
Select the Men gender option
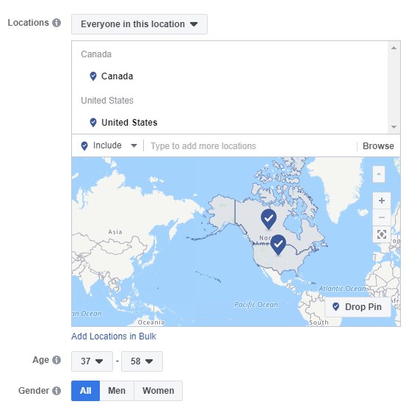tap(117, 391)
